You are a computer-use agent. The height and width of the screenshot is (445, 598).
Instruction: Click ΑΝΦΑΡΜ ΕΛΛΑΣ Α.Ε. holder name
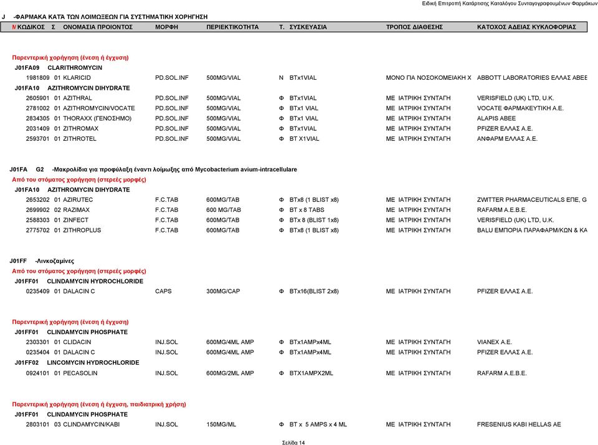coord(507,139)
